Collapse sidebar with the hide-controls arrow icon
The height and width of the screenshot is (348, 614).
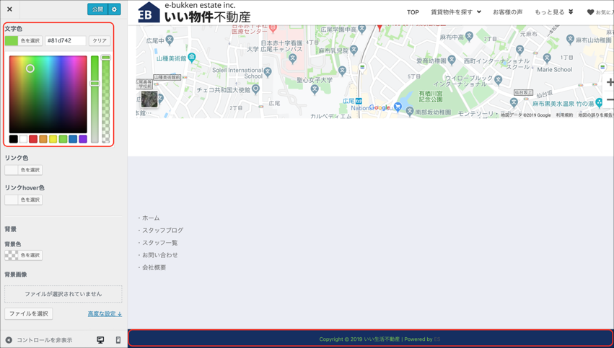tap(9, 340)
